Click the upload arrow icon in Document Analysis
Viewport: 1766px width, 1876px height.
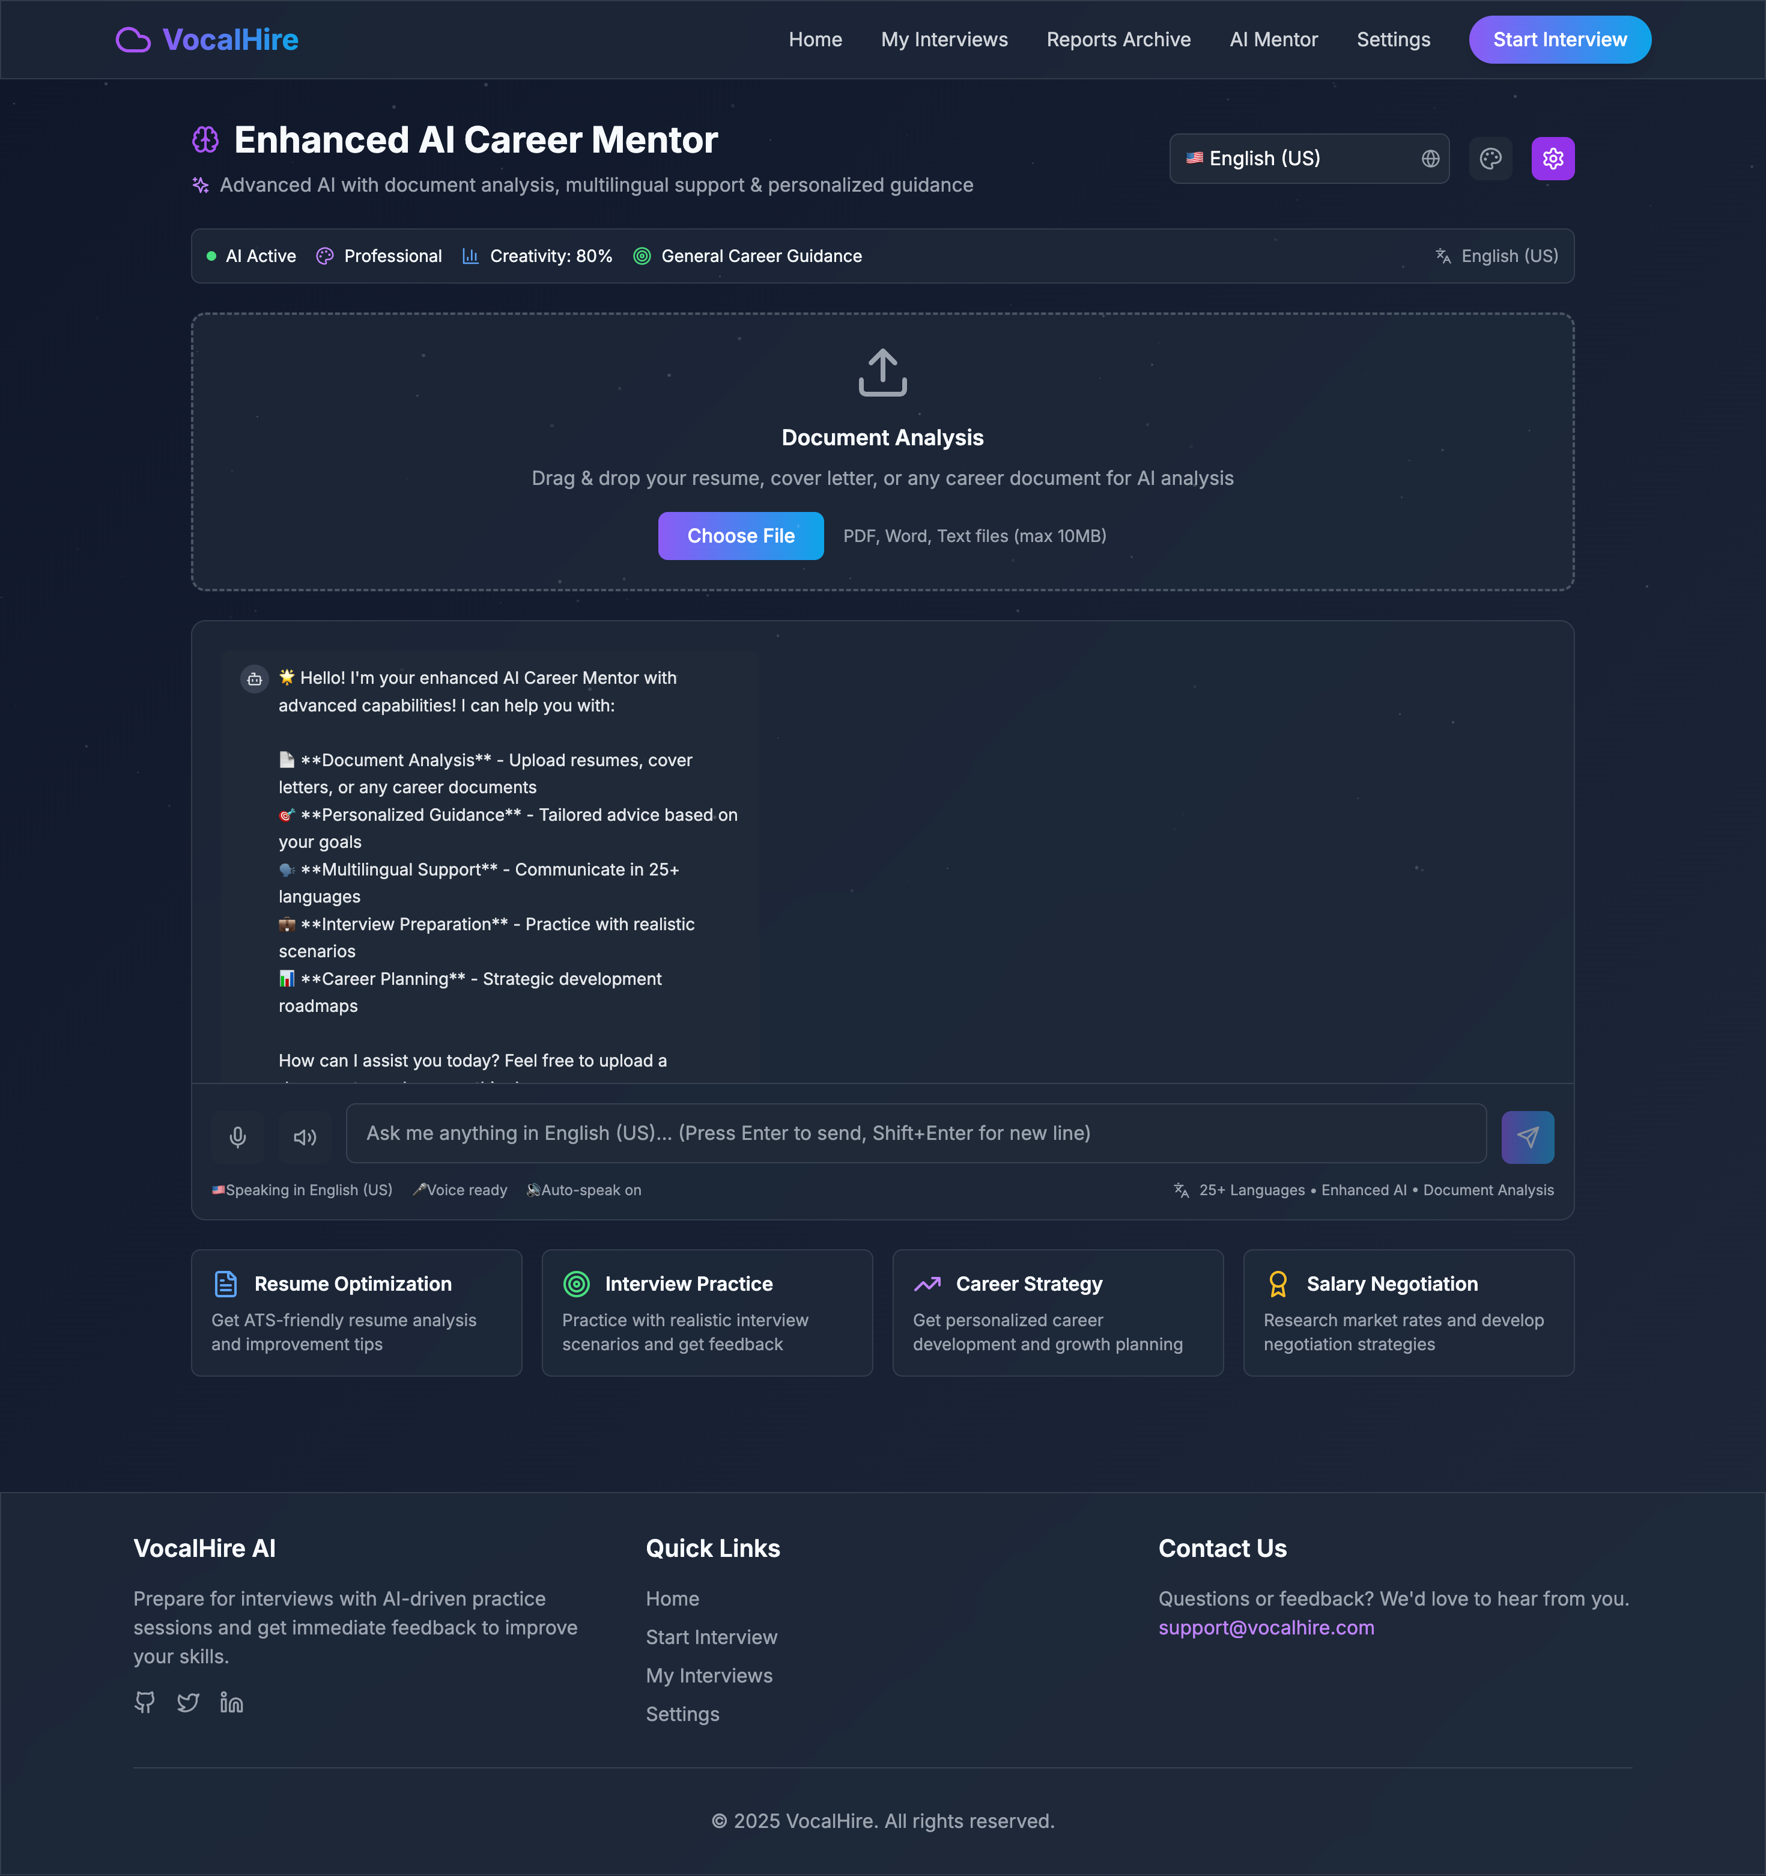click(882, 373)
